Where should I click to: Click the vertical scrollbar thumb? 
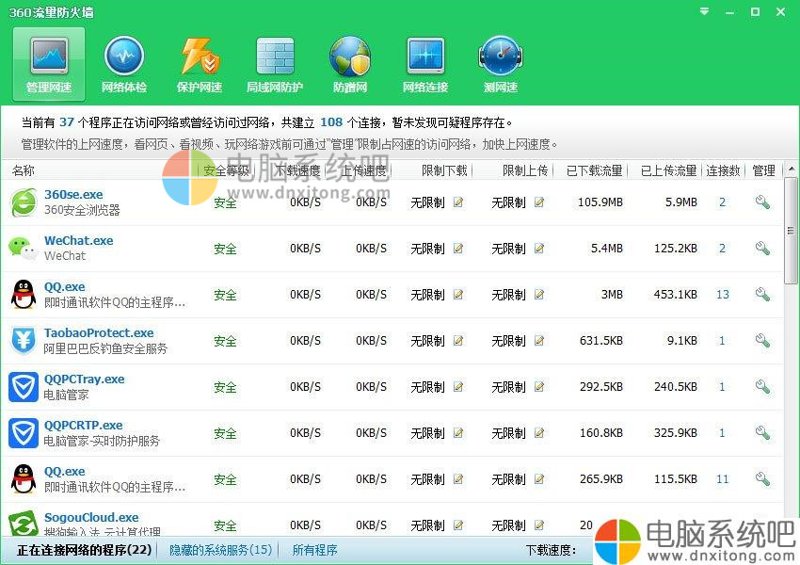click(x=791, y=230)
